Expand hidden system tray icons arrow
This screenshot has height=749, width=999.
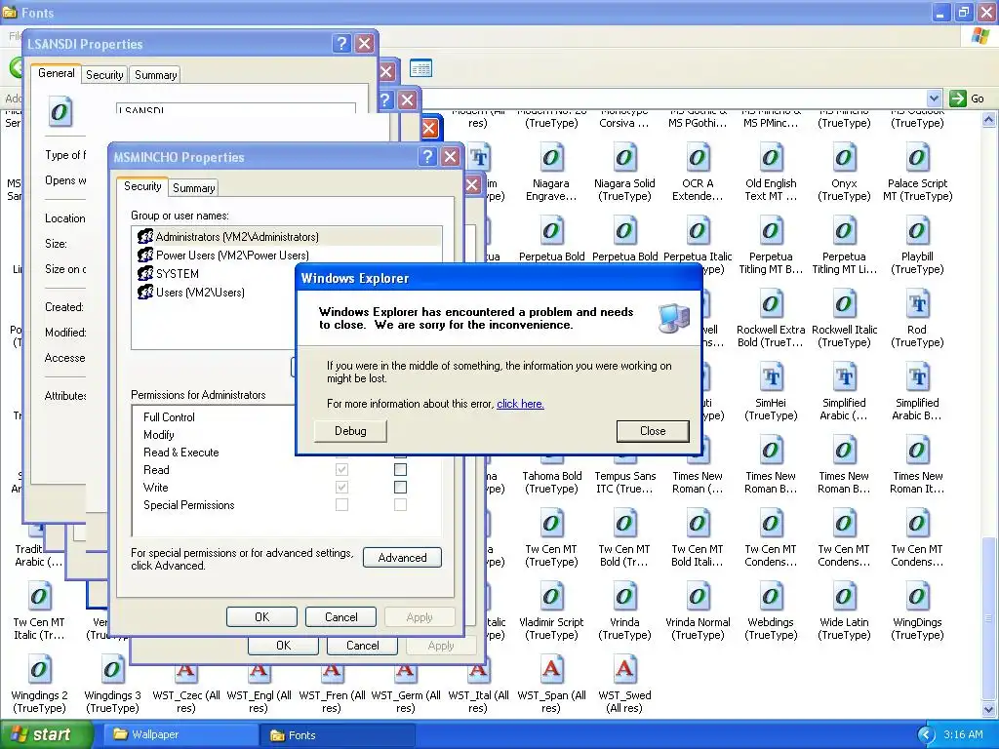tap(926, 735)
